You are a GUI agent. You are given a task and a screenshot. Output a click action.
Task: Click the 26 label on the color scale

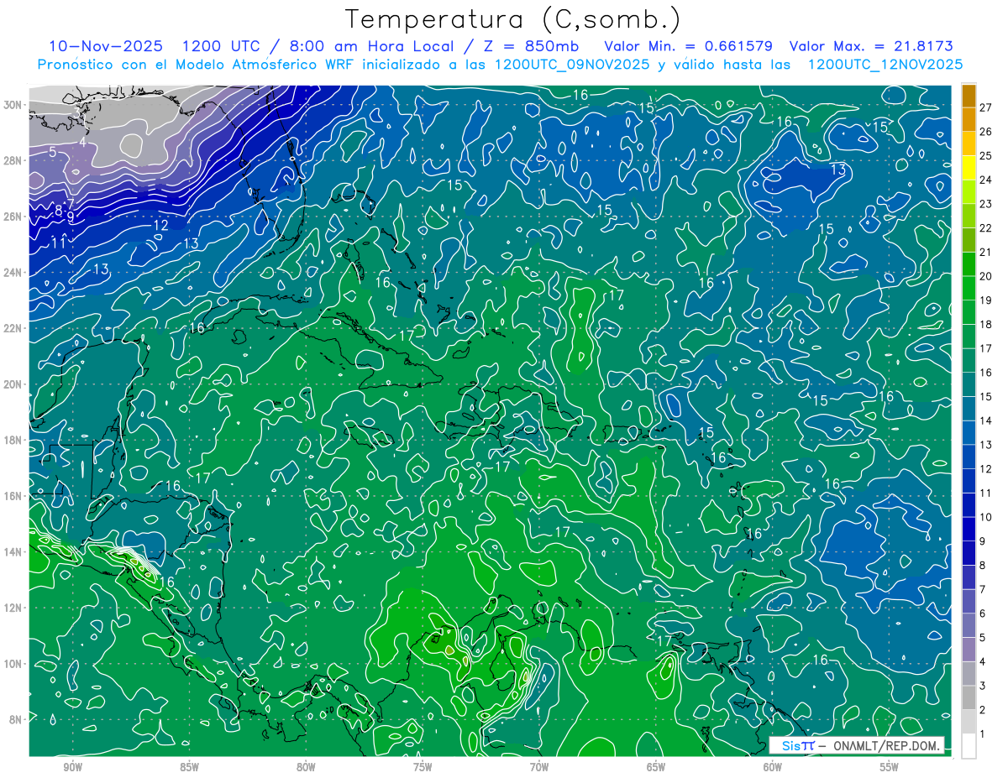(x=986, y=131)
